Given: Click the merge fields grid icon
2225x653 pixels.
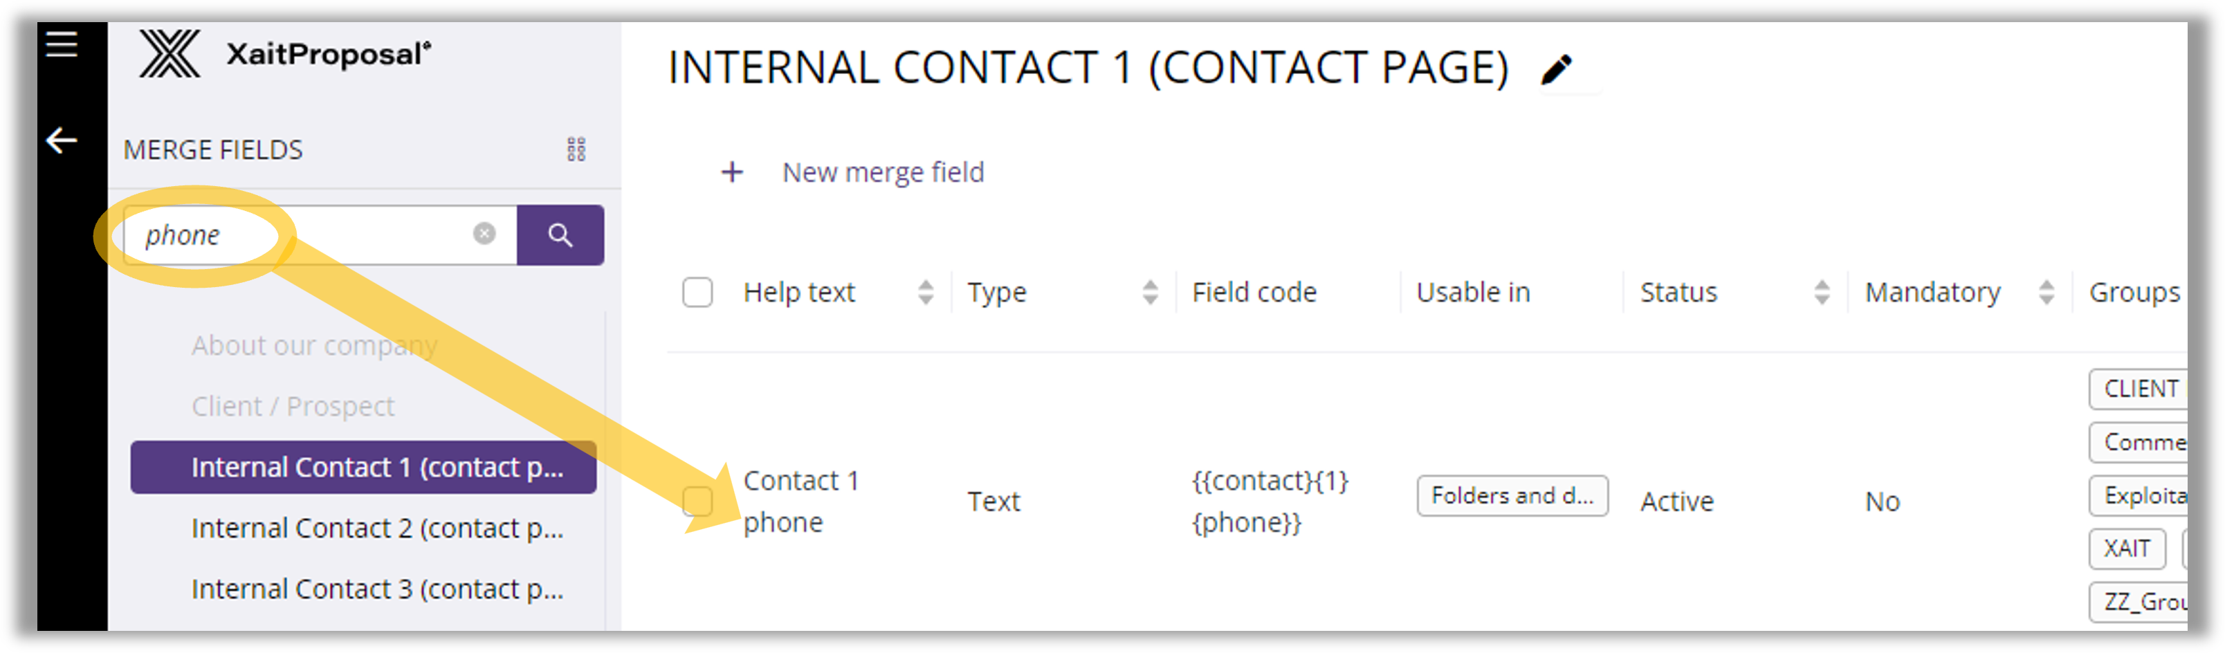Looking at the screenshot, I should 576,149.
